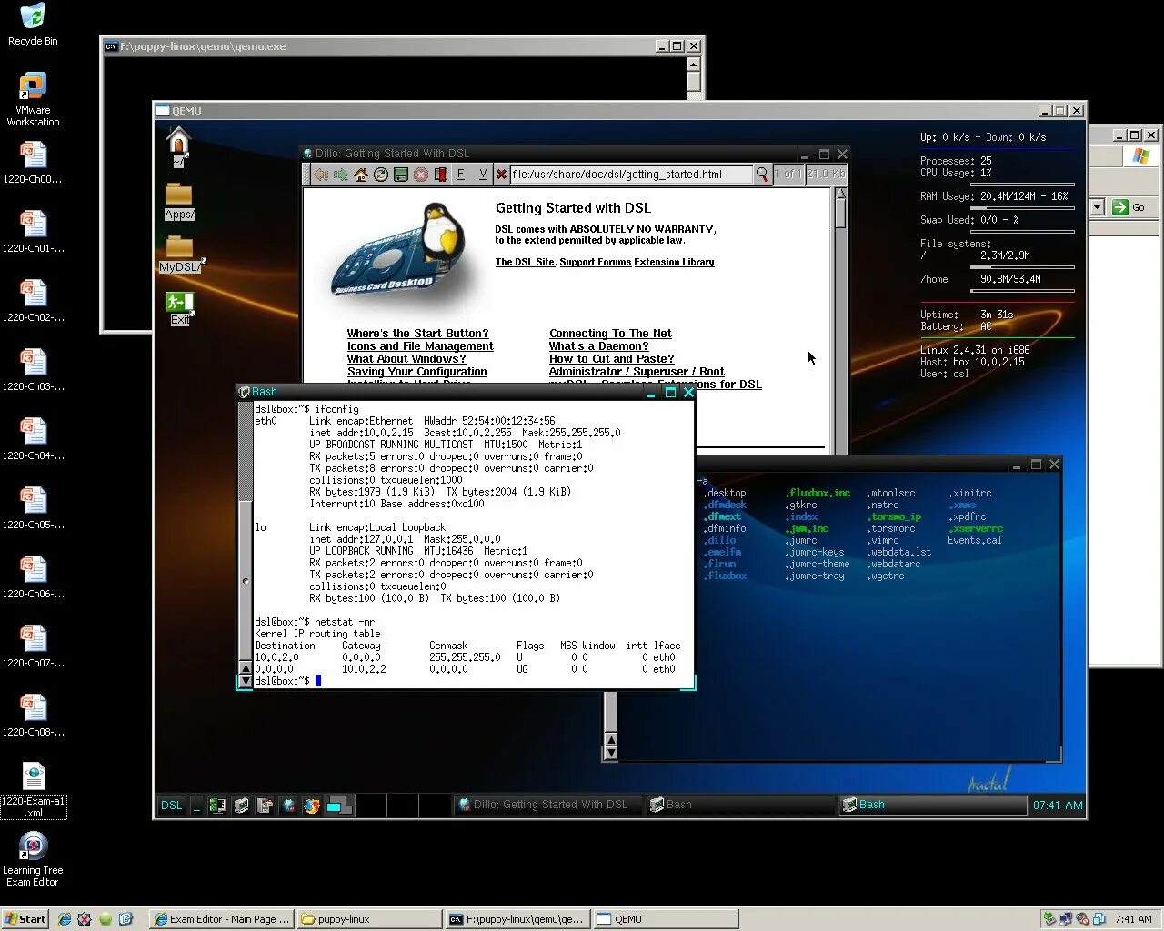Open the MyDSL folder icon
The image size is (1164, 931).
180,254
